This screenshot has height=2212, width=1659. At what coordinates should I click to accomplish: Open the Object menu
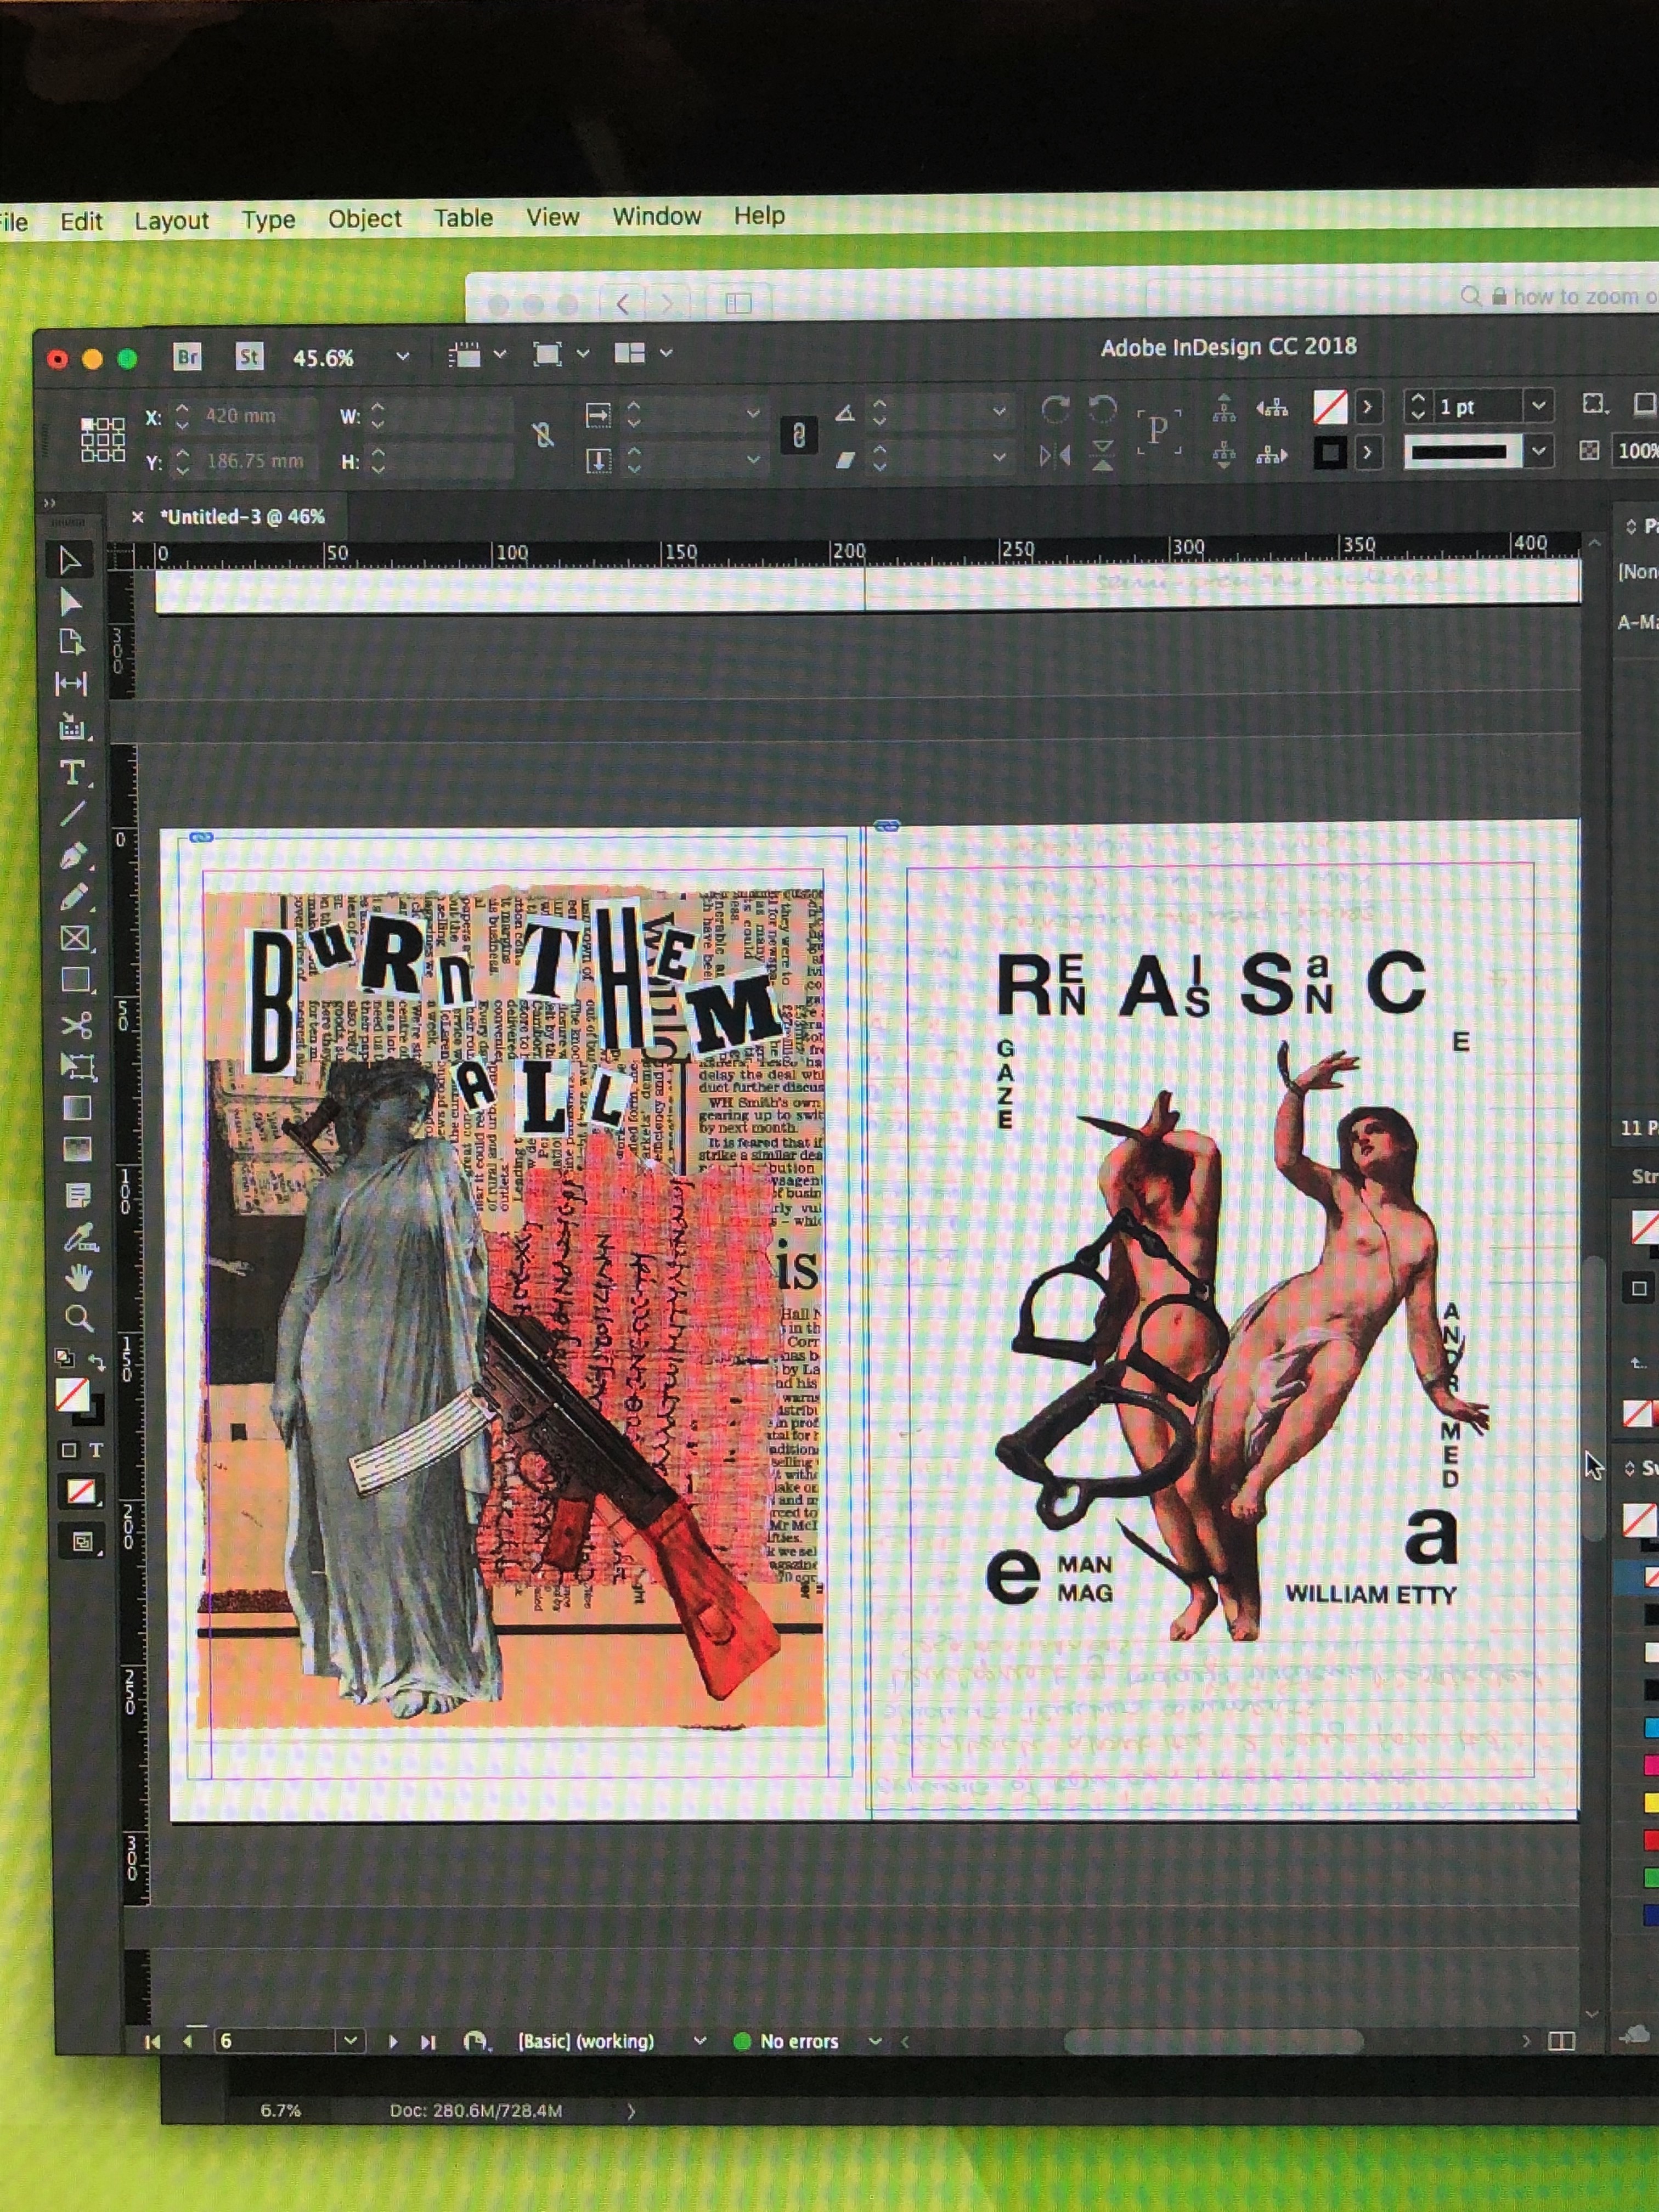click(364, 219)
